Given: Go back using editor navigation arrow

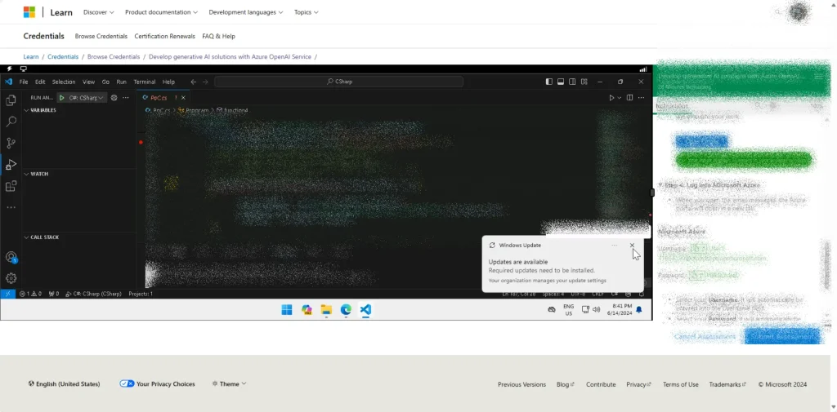Looking at the screenshot, I should tap(193, 82).
